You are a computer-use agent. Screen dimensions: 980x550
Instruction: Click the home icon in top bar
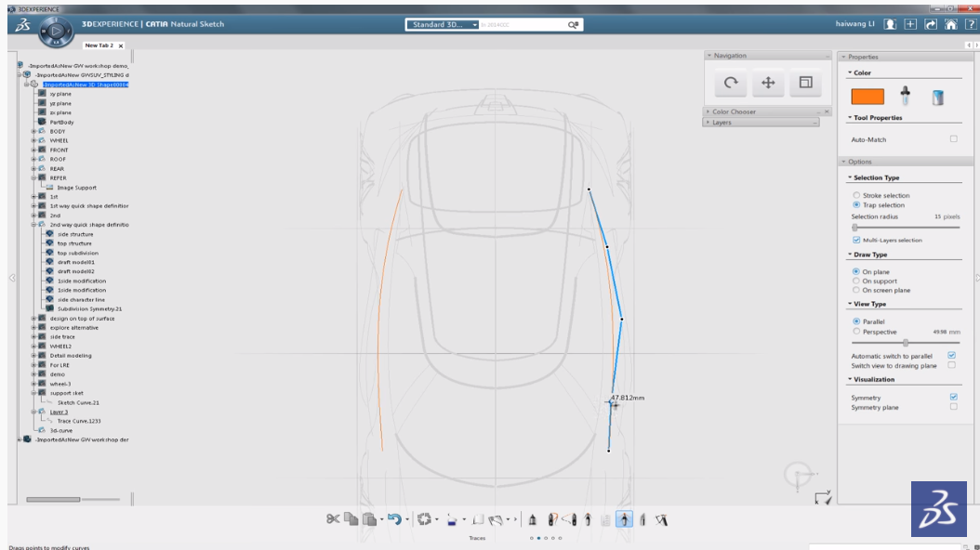(950, 24)
